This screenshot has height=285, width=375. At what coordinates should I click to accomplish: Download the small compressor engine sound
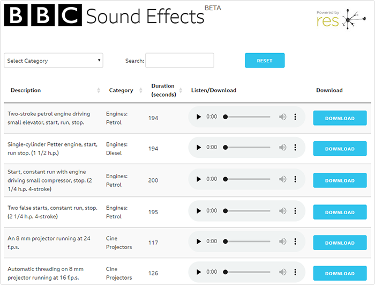340,180
